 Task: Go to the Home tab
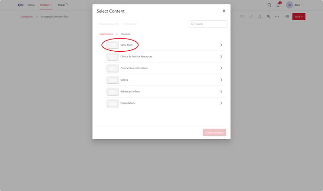(31, 5)
